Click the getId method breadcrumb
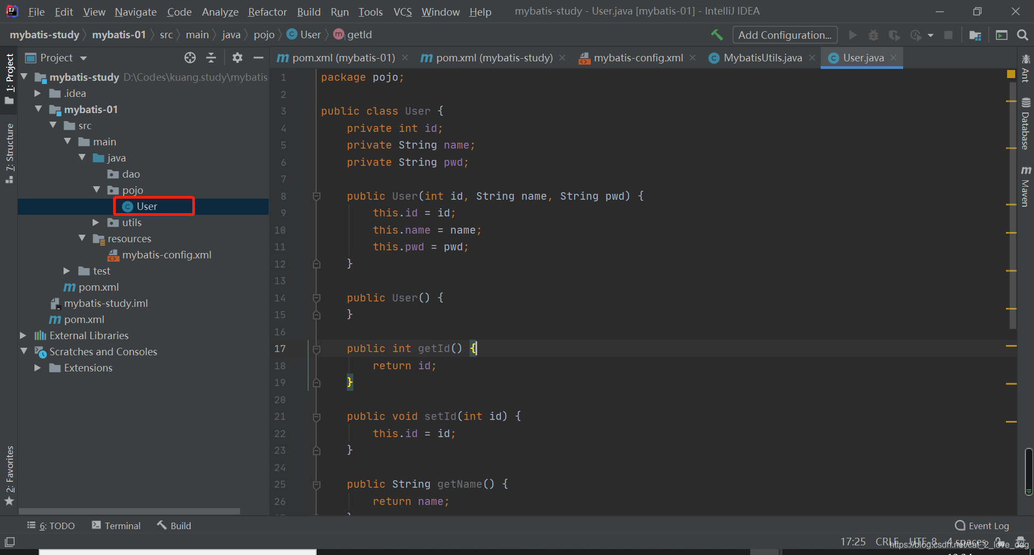 tap(353, 34)
